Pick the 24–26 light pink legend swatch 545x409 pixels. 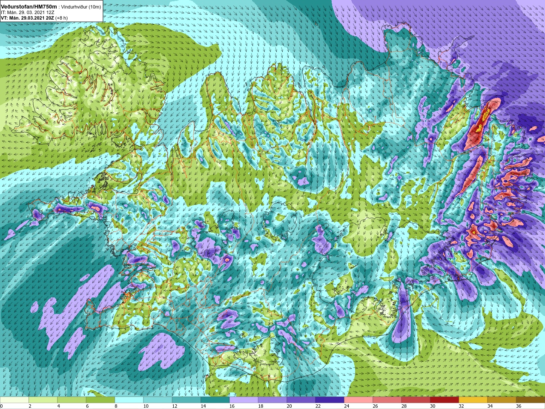(x=359, y=400)
